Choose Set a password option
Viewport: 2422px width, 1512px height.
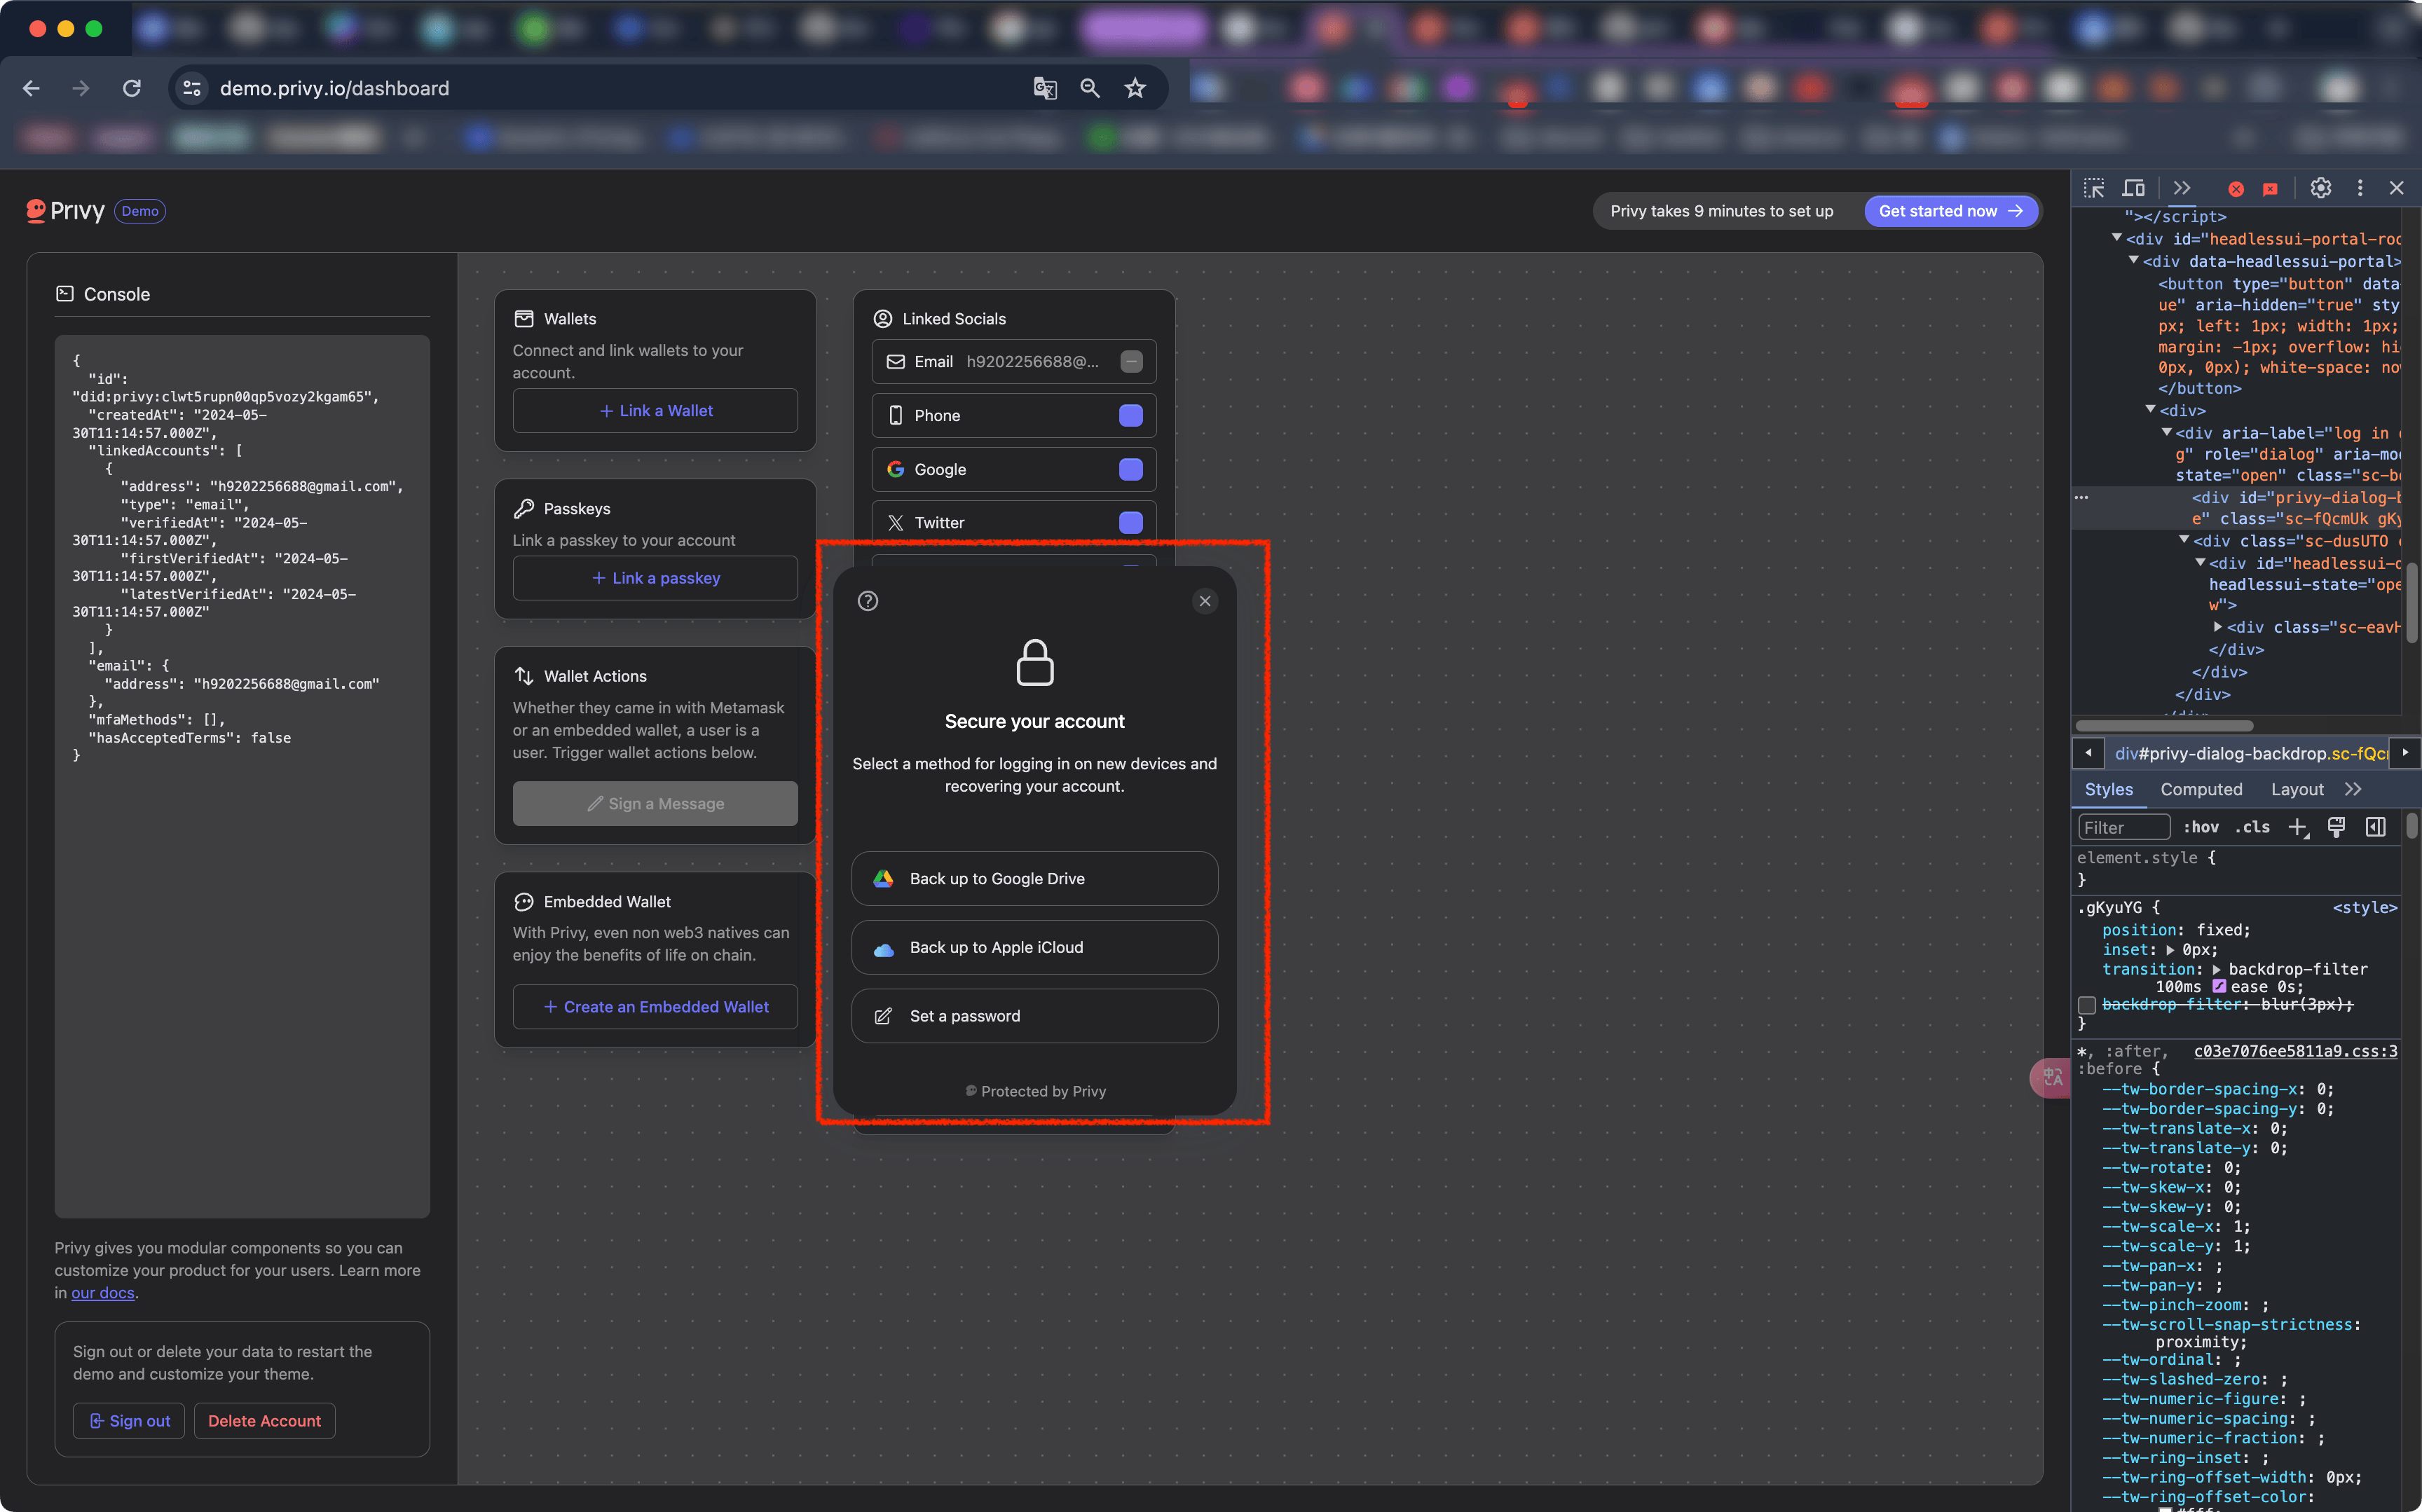coord(1034,1016)
